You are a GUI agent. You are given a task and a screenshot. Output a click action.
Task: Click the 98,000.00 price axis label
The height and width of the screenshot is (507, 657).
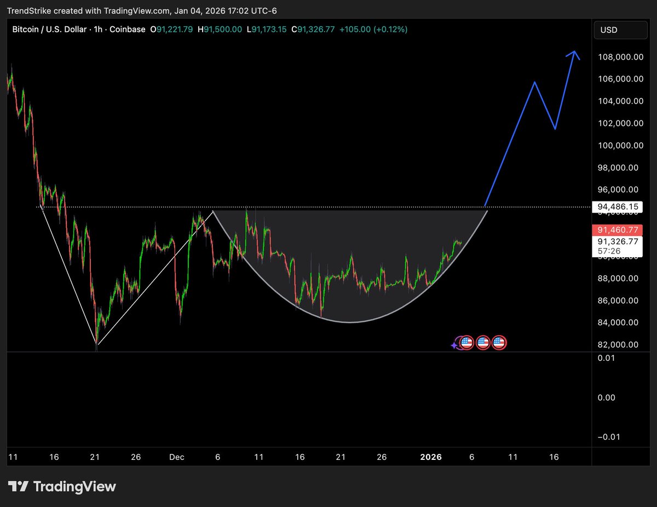[x=619, y=168]
